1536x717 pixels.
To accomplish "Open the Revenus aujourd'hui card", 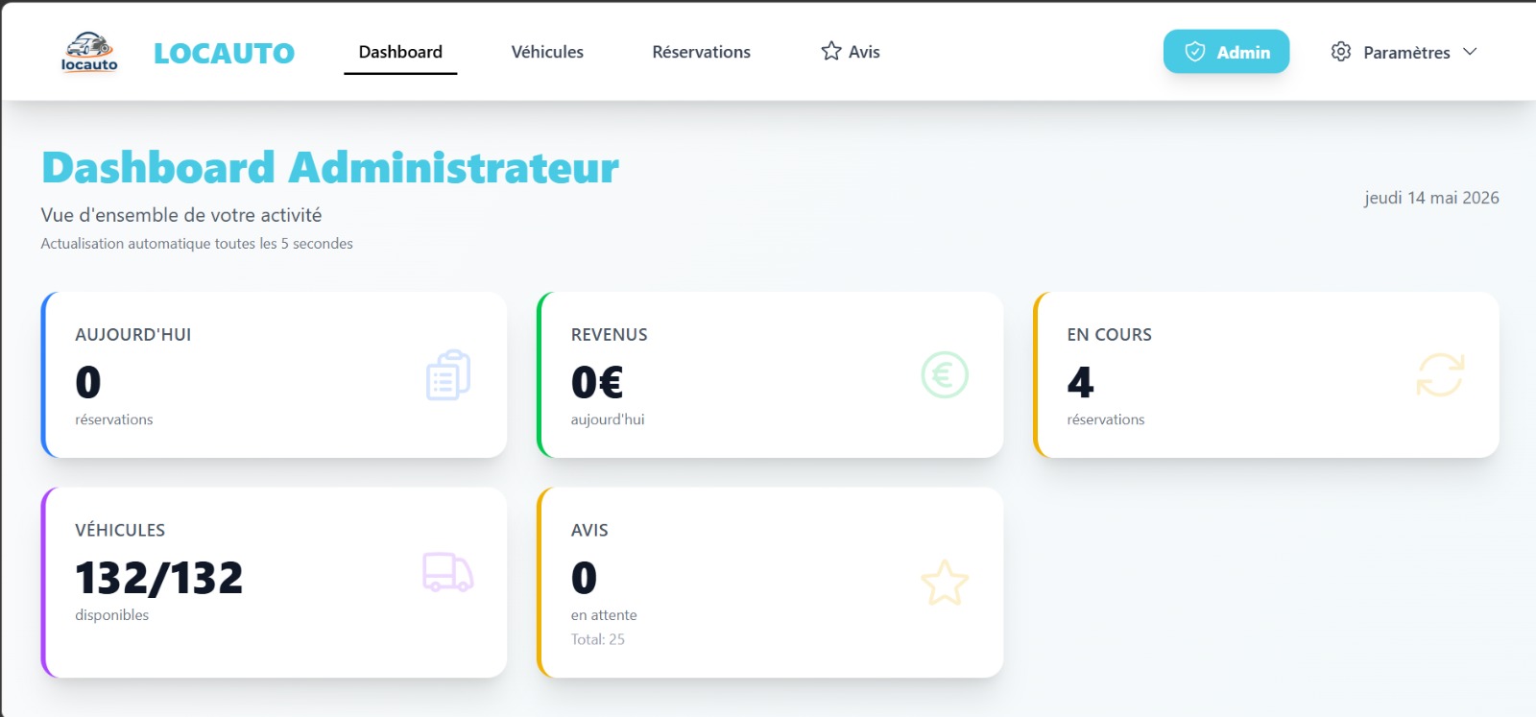I will [770, 374].
